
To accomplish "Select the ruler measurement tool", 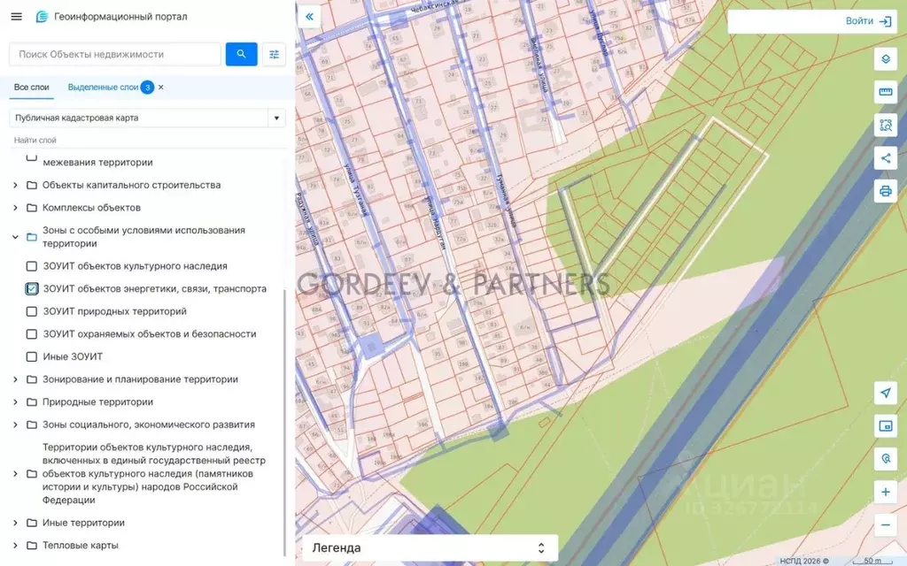I will click(x=885, y=92).
